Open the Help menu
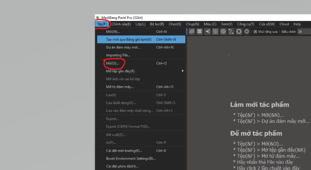311x170 pixels. pos(297,24)
